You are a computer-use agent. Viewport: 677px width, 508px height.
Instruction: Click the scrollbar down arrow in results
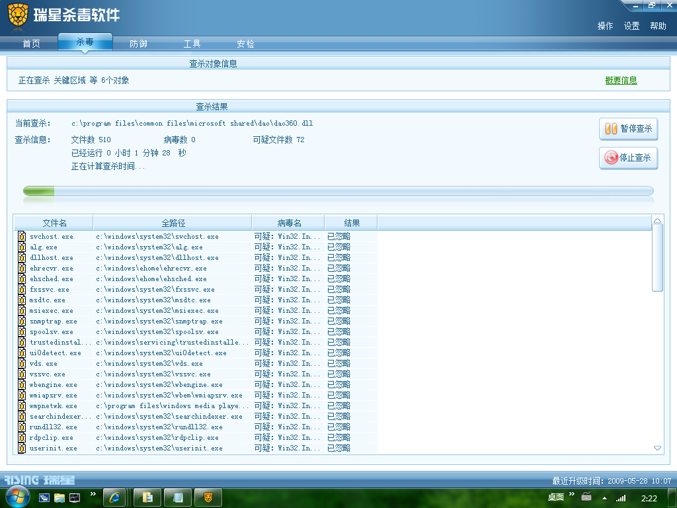point(657,448)
